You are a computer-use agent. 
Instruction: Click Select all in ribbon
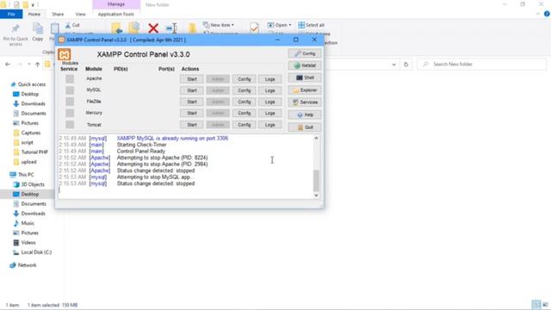[312, 25]
